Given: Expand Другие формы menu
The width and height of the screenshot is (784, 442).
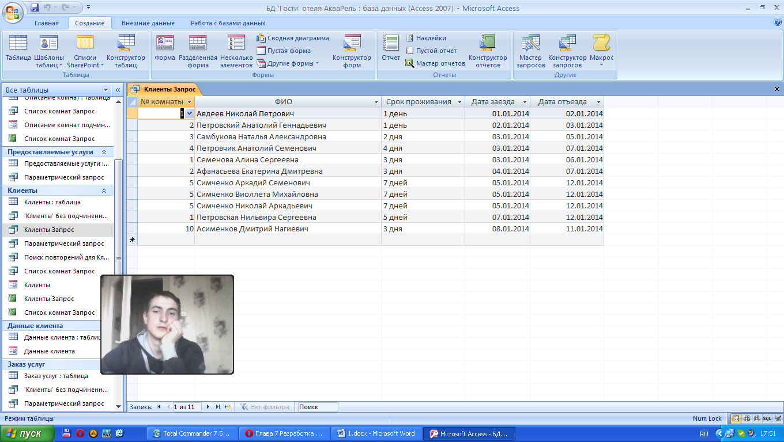Looking at the screenshot, I should (288, 63).
